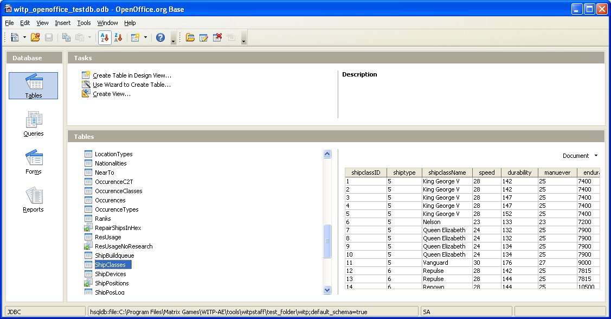
Task: Click the Open Database Object folder icon
Action: pyautogui.click(x=190, y=37)
